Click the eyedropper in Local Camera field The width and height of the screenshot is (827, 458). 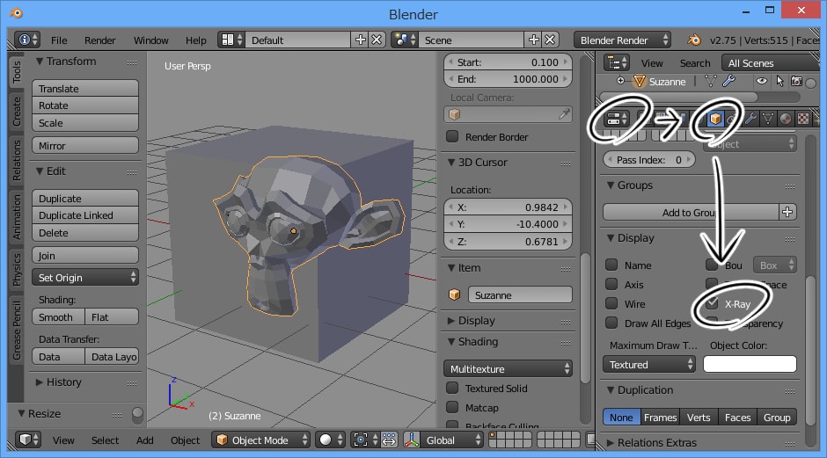coord(564,114)
